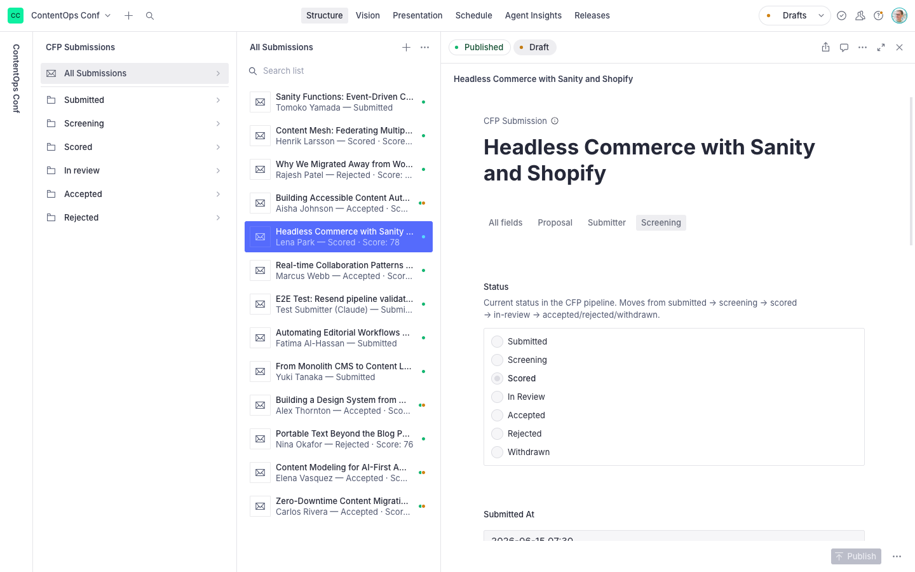Select the Accepted status radio button

498,415
